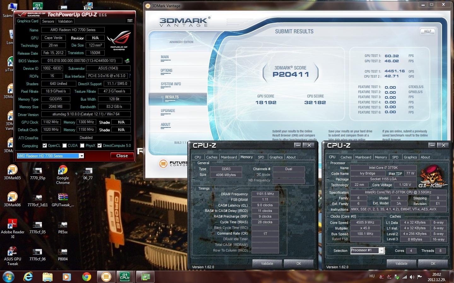The height and width of the screenshot is (283, 454).
Task: Switch to the Sensors tab in GPU-Z
Action: click(48, 21)
